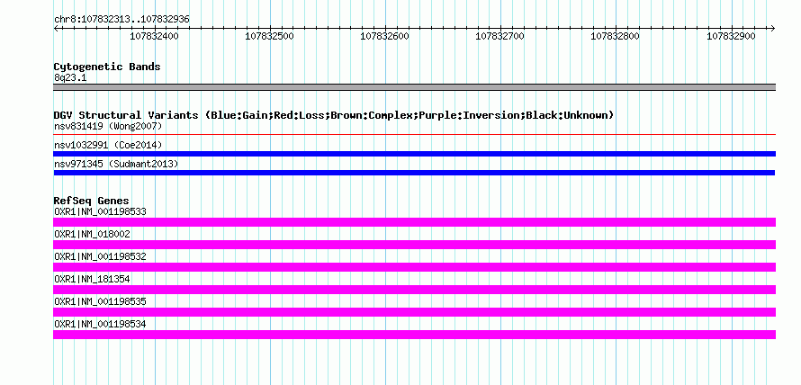Click the magenta bar for OXR1|NM_001198532
The height and width of the screenshot is (385, 801).
414,267
